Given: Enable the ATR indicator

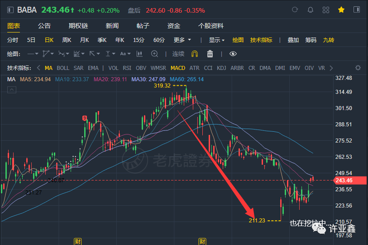Looking at the screenshot, I should (x=194, y=68).
